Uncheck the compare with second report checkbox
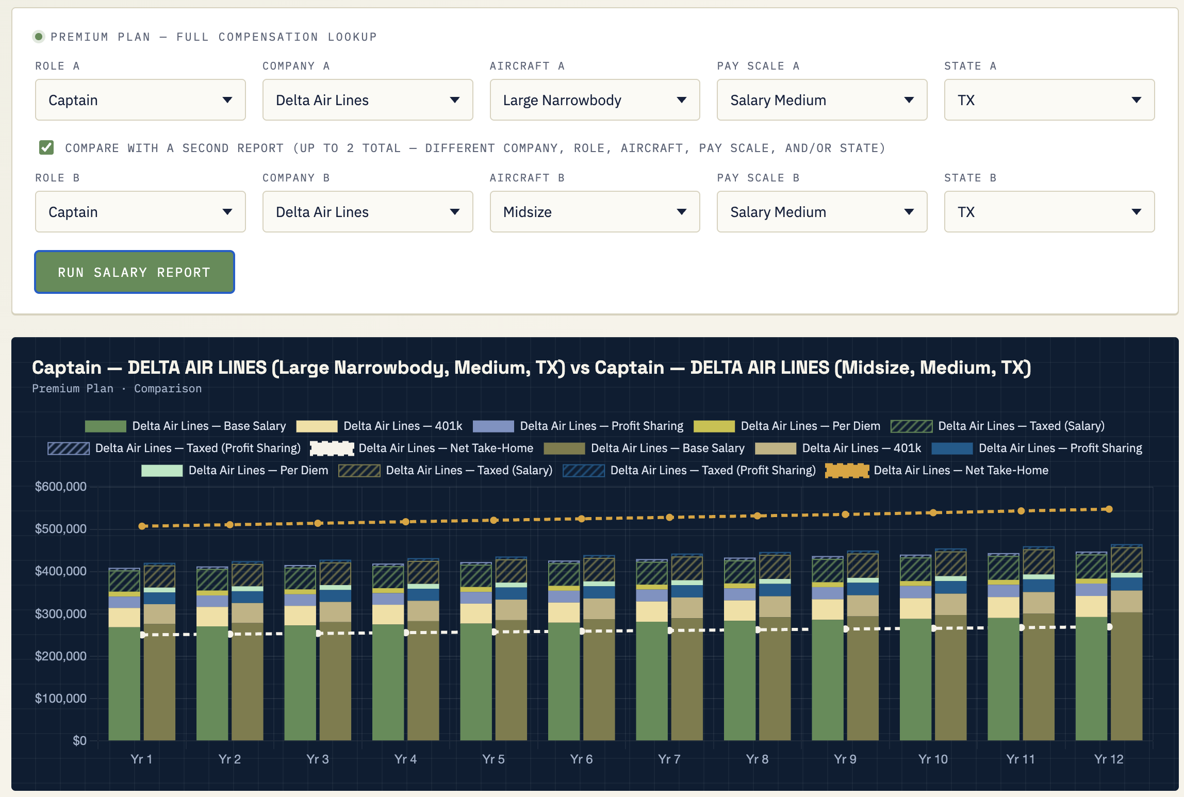The width and height of the screenshot is (1184, 797). 46,147
